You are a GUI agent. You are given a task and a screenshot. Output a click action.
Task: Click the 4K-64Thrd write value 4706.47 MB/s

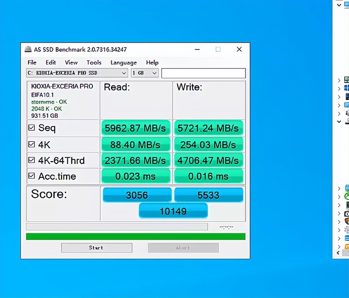(208, 160)
